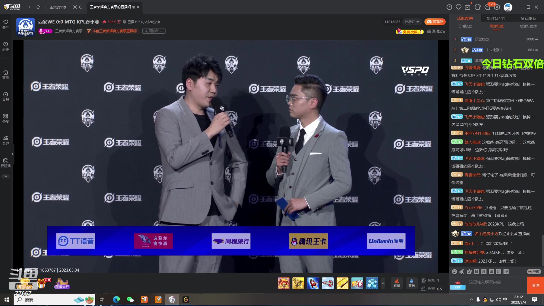Expand more sidebar items chevron
The width and height of the screenshot is (544, 306).
click(6, 176)
